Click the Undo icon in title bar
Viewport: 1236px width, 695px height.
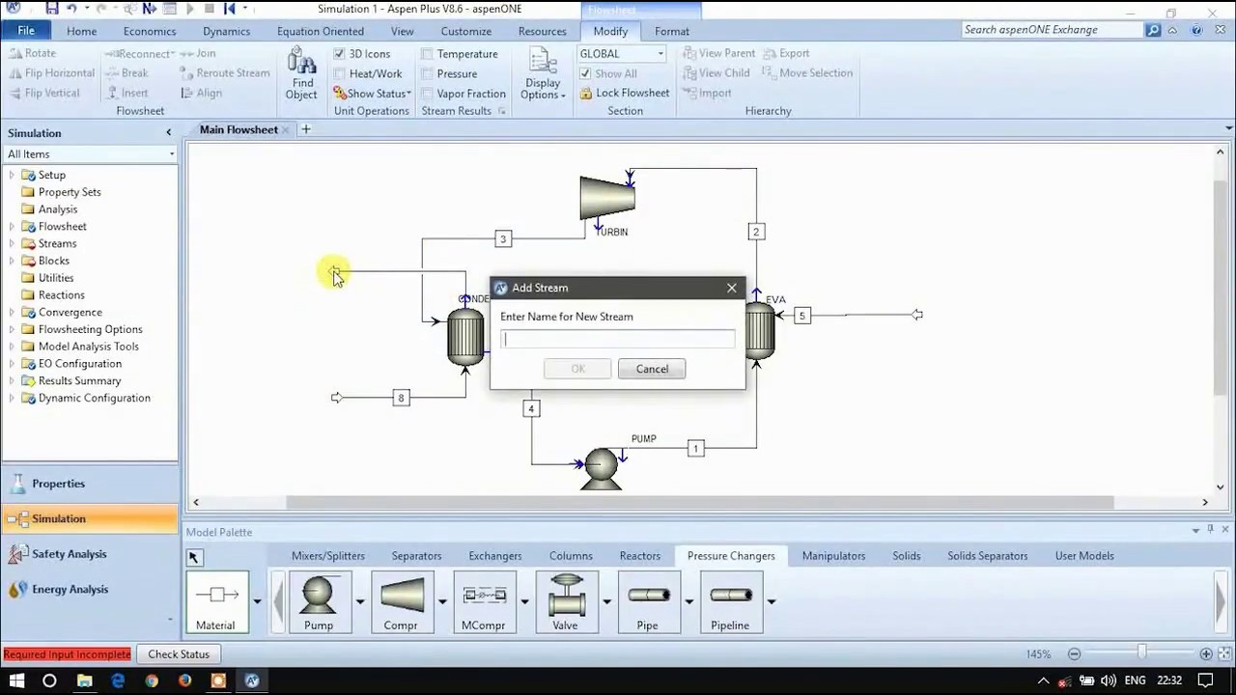[x=71, y=9]
